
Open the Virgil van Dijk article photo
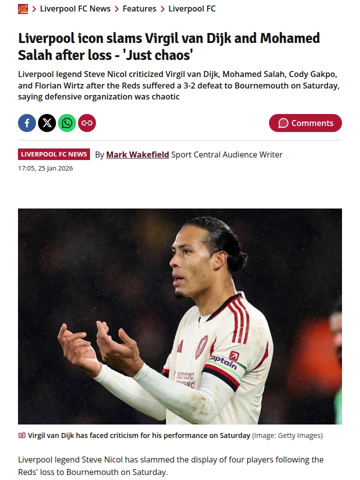tap(180, 316)
